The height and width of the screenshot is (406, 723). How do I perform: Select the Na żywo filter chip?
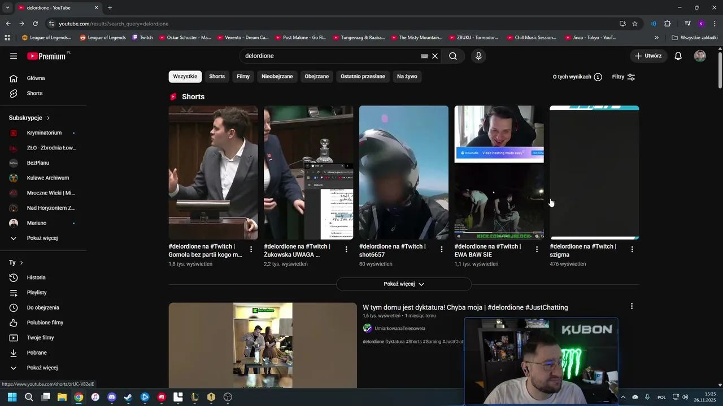tap(407, 77)
